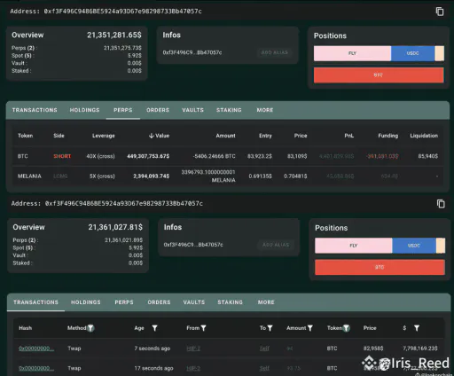Open HIP-2 link in 7 seconds ago row
The height and width of the screenshot is (376, 454).
pos(193,349)
